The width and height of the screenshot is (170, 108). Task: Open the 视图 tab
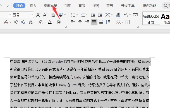pos(96,6)
